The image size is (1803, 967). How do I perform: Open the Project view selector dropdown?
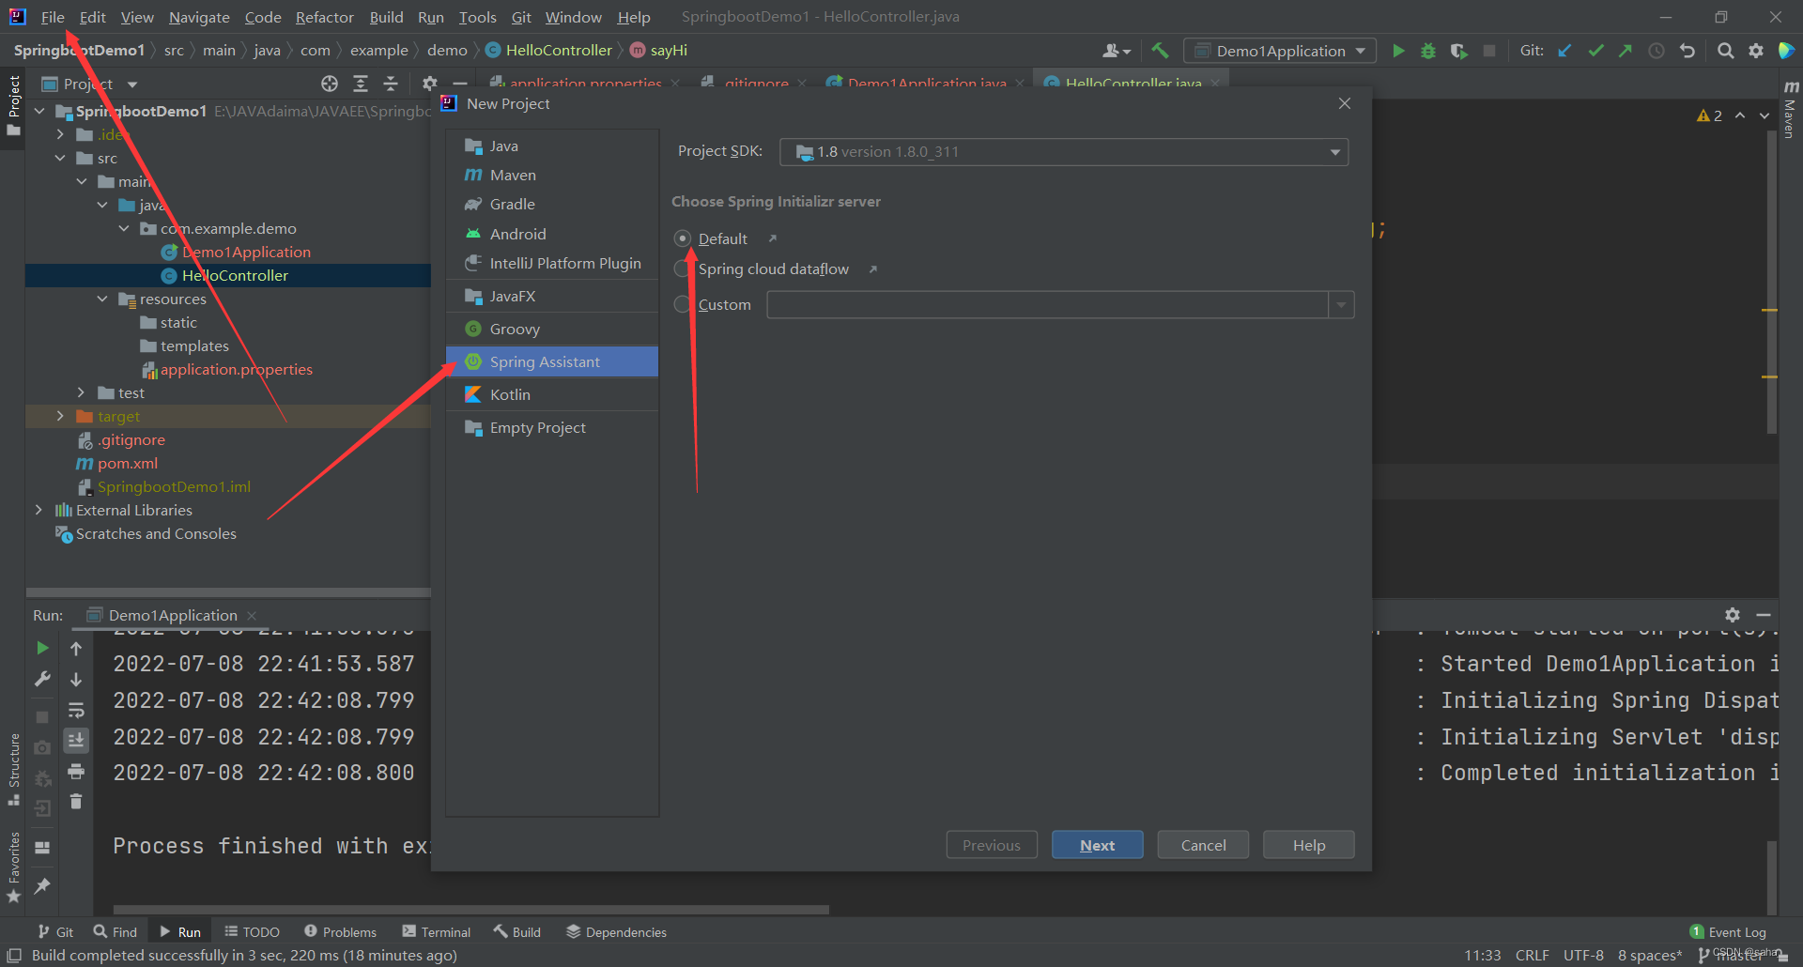tap(132, 84)
